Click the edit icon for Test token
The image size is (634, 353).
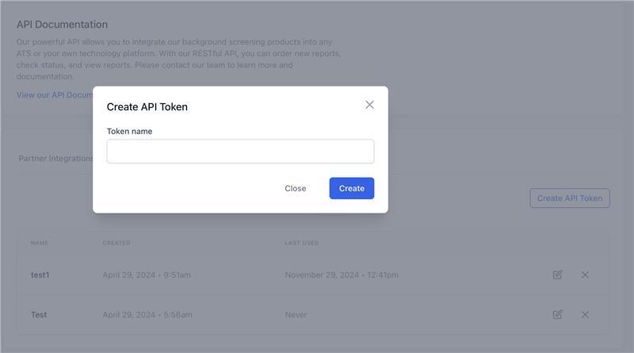point(558,314)
